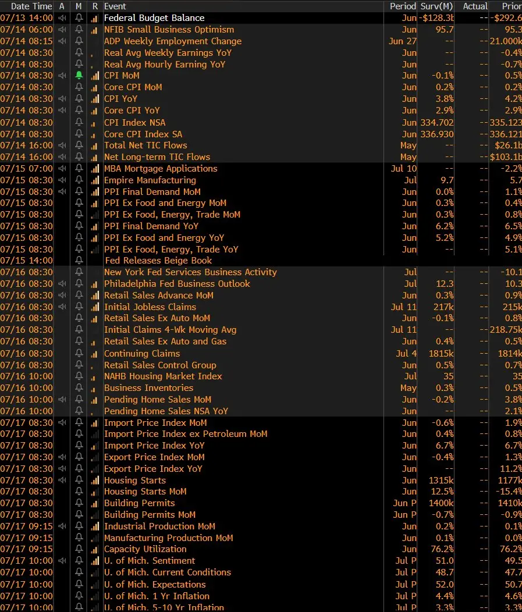The height and width of the screenshot is (612, 522).
Task: Click relevance bars icon for MBA Mortgage Applications
Action: pyautogui.click(x=95, y=169)
